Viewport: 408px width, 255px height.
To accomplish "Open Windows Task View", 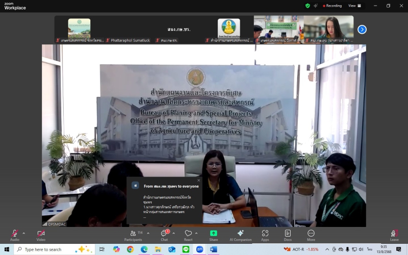I will click(101, 249).
